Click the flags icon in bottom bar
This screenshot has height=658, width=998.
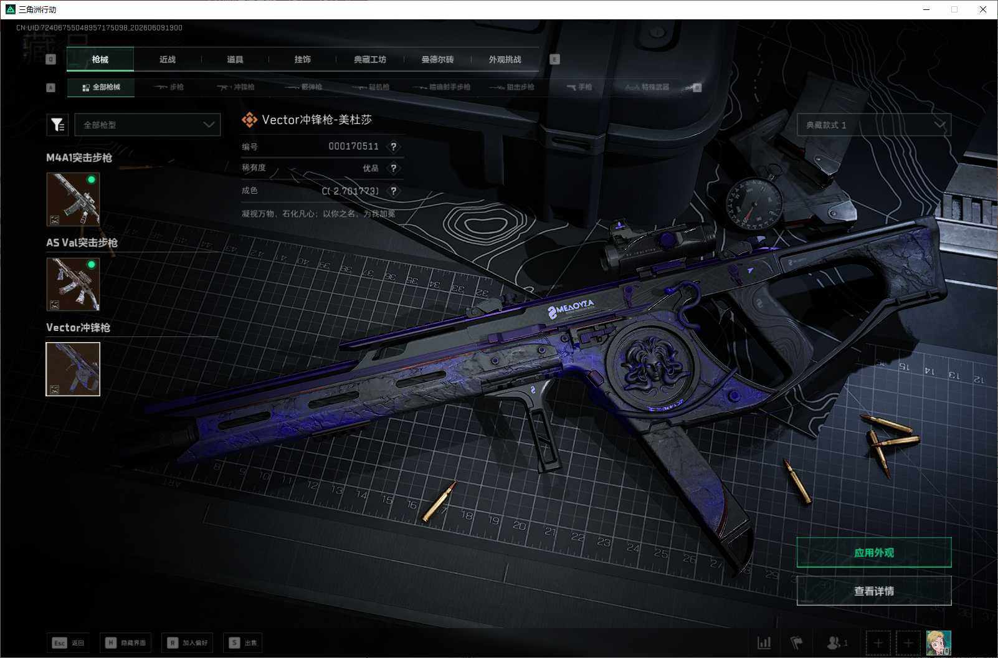click(x=797, y=642)
